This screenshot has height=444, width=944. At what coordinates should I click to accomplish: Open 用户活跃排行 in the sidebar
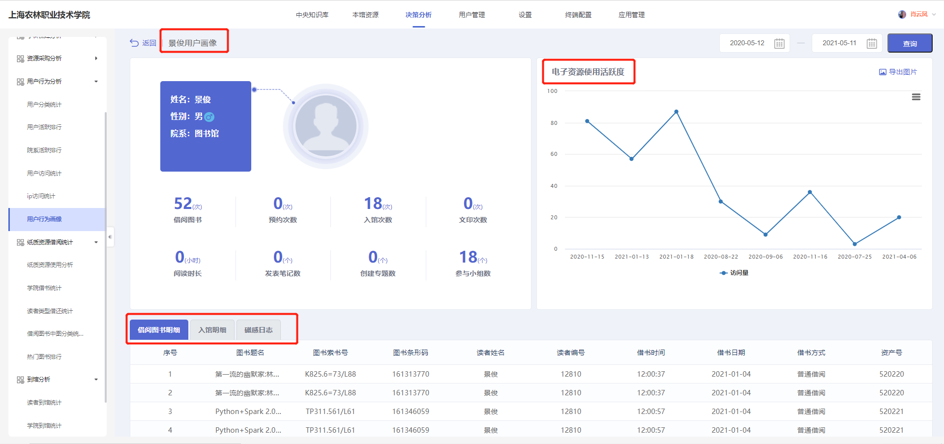[44, 127]
